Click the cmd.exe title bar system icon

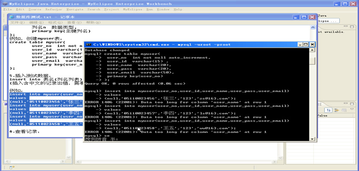point(88,44)
